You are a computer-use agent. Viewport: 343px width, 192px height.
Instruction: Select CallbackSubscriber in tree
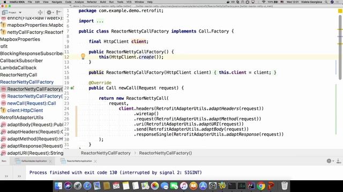[x=21, y=61]
